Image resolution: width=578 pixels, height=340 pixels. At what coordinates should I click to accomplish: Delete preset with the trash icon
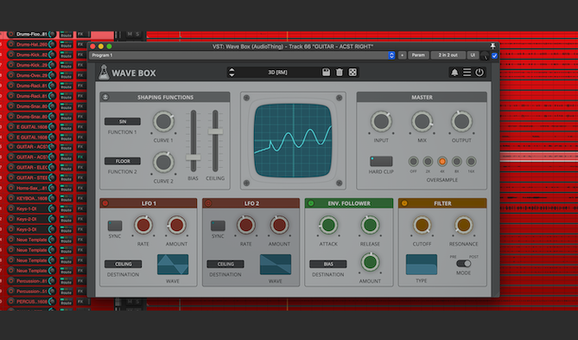tap(340, 73)
